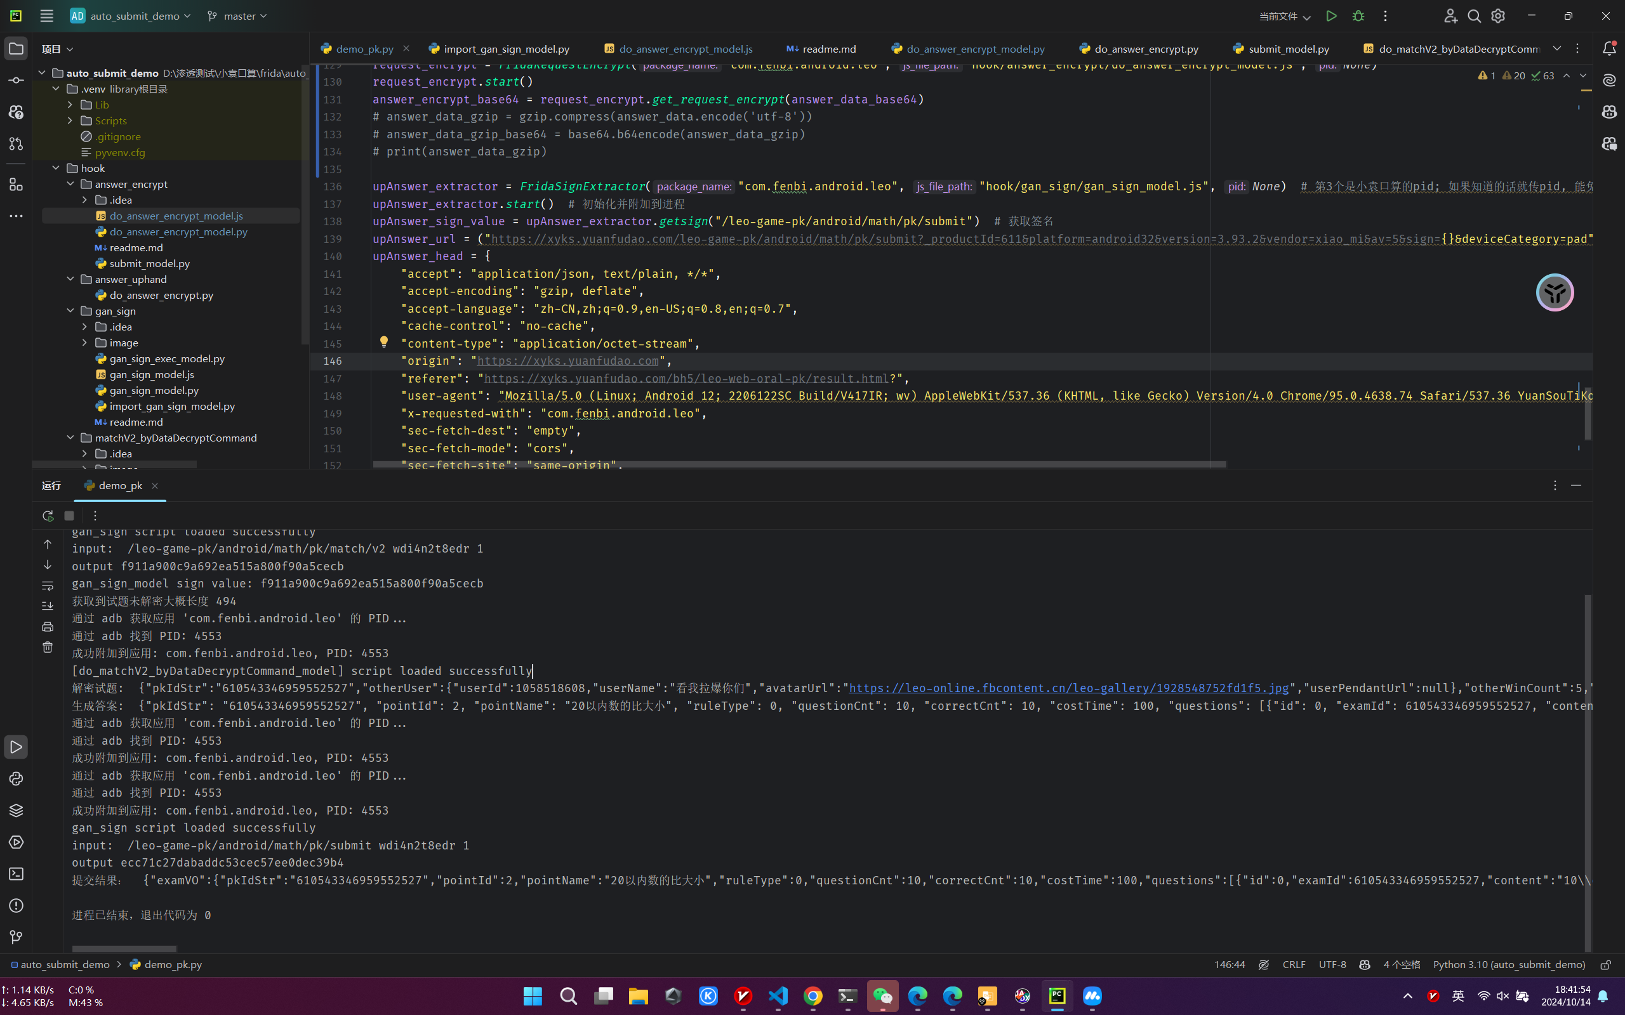This screenshot has width=1625, height=1015.
Task: Toggle scroll to end in console
Action: pyautogui.click(x=48, y=606)
